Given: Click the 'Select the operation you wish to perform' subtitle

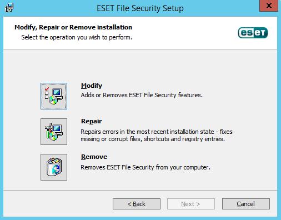Looking at the screenshot, I should tap(77, 37).
